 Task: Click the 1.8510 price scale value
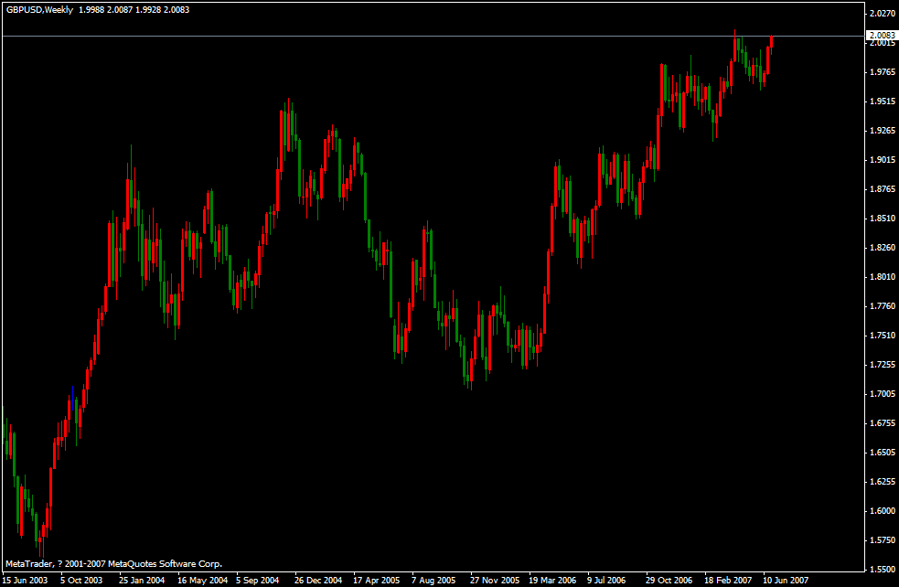pos(883,218)
